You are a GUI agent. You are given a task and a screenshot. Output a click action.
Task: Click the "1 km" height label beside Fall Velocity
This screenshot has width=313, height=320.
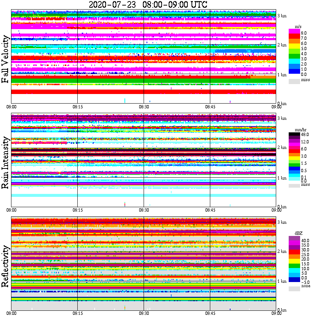(282, 75)
